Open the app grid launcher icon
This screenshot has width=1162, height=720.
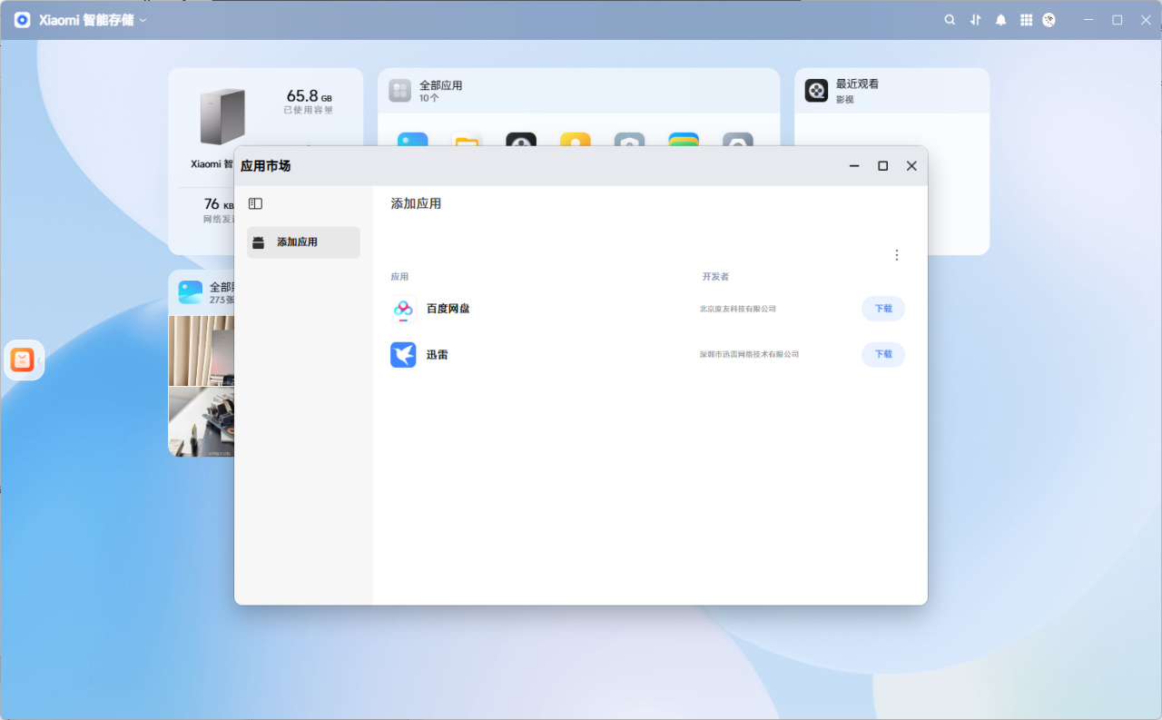pos(1026,20)
